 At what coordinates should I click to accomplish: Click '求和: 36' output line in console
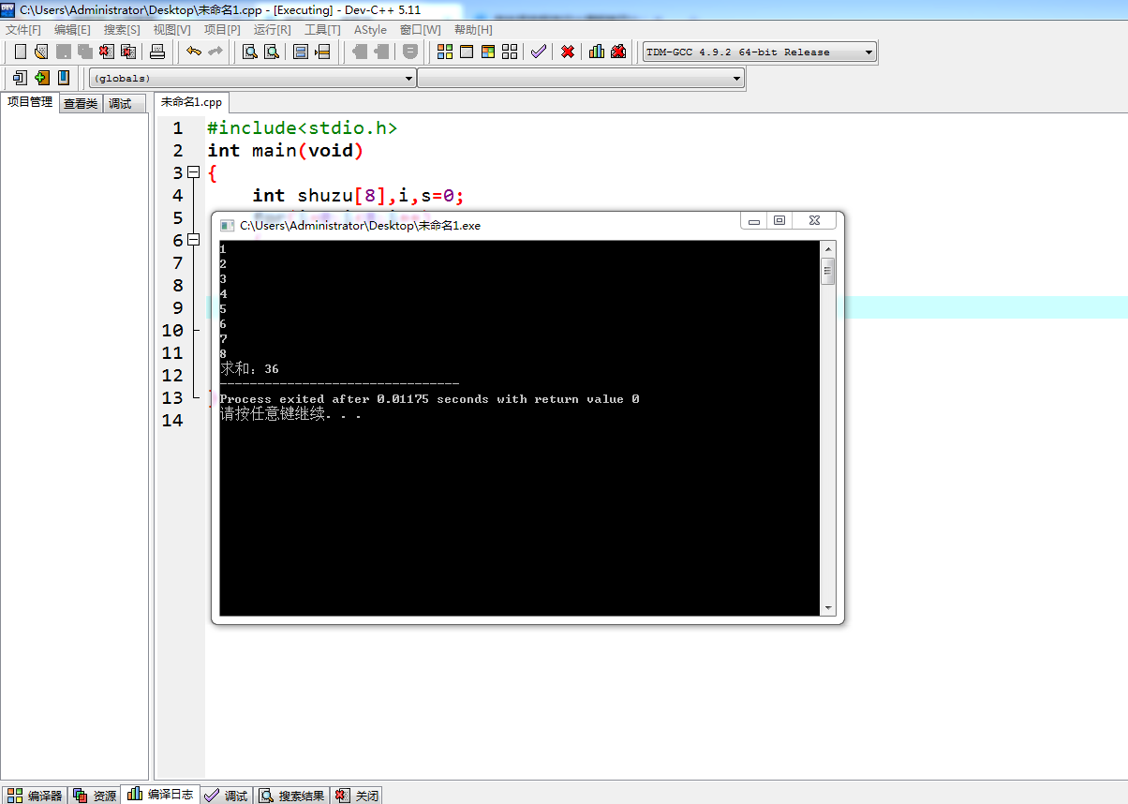click(x=249, y=369)
